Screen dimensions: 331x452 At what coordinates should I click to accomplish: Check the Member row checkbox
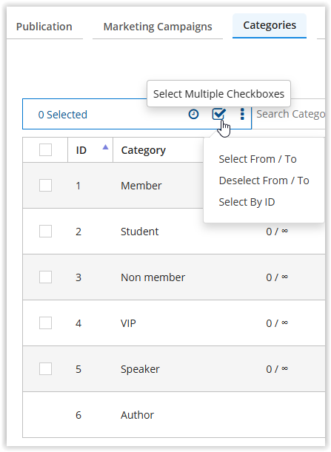(x=46, y=186)
